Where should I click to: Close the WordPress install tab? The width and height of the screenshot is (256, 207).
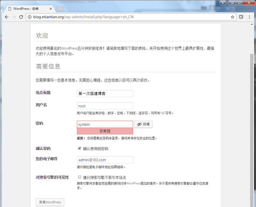(50, 9)
